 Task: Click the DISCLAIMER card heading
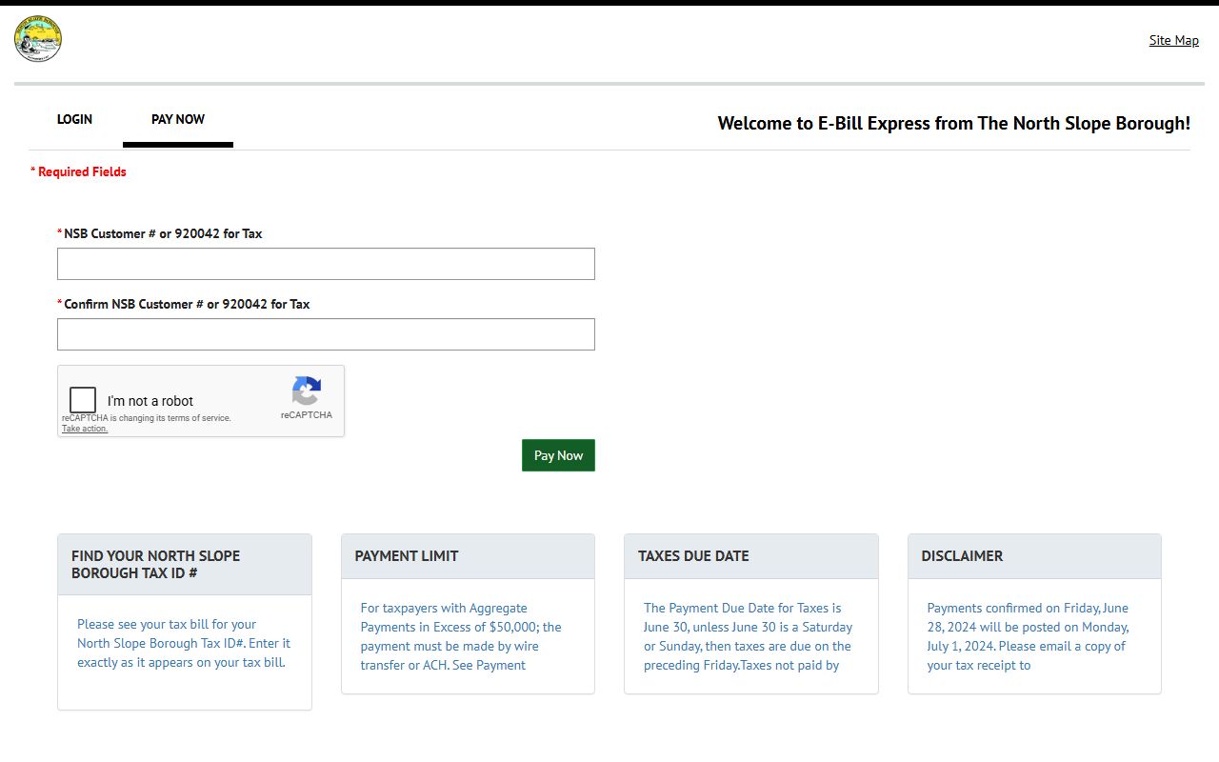tap(962, 555)
